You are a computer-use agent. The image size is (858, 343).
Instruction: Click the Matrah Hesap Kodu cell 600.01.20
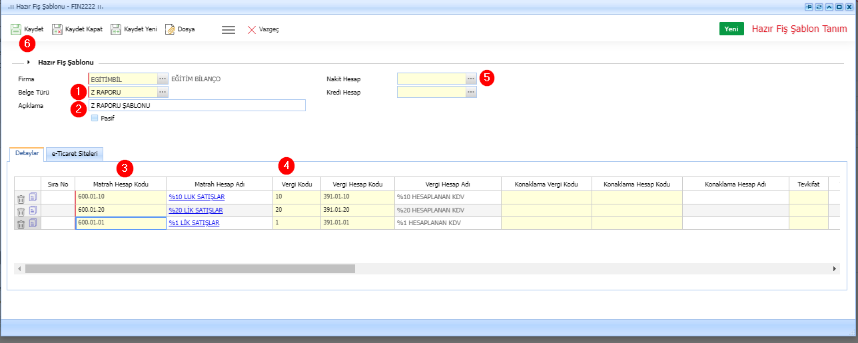121,210
